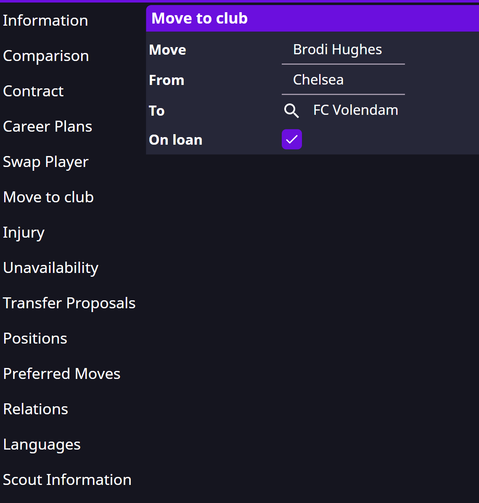Image resolution: width=479 pixels, height=503 pixels.
Task: Open the Positions page
Action: 35,339
